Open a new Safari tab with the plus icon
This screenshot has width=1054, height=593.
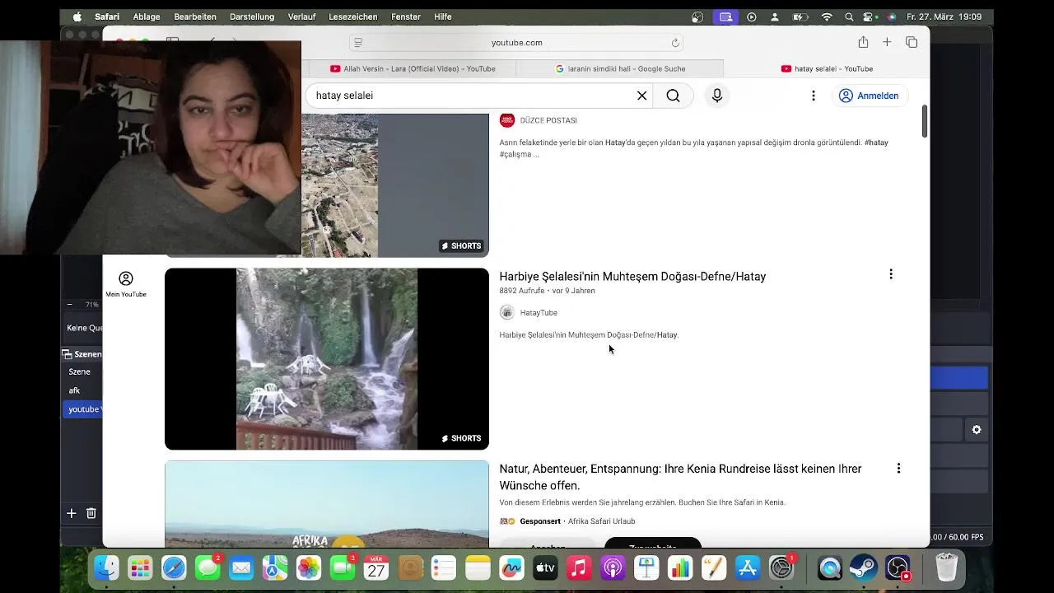pos(887,42)
